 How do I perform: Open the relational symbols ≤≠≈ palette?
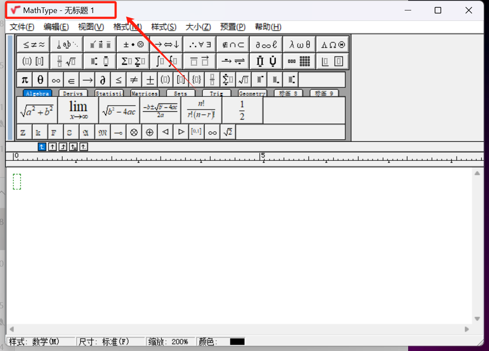click(33, 45)
